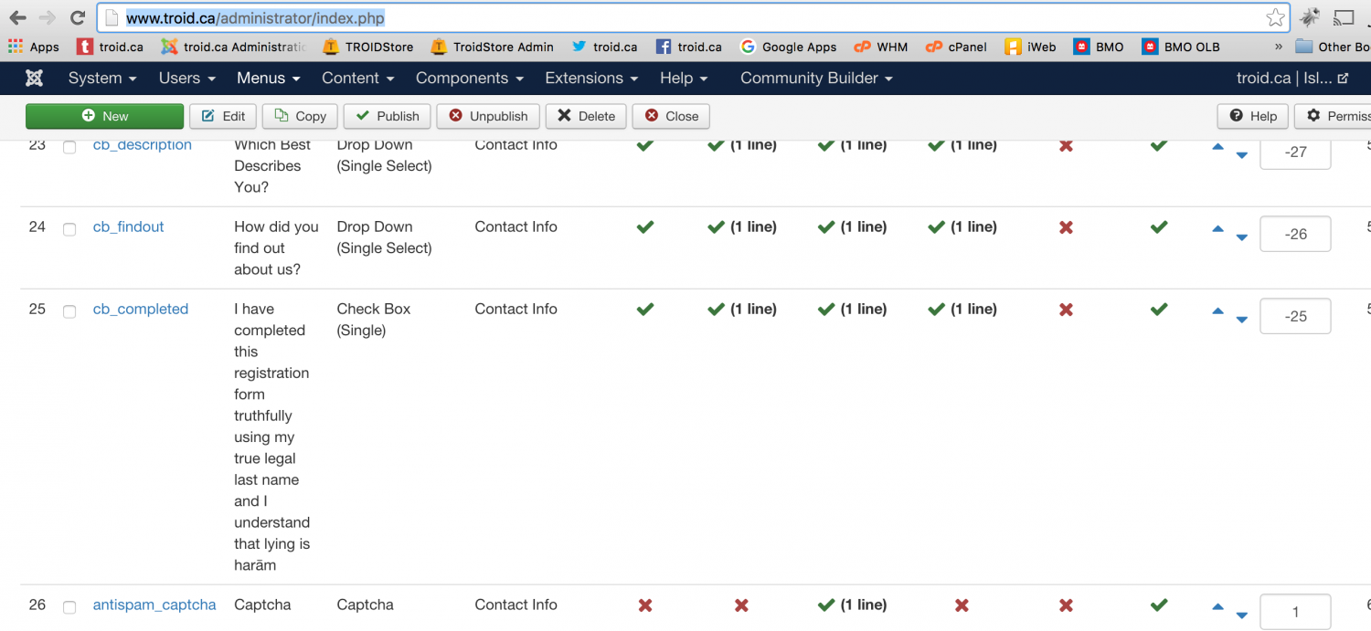Click the Joomla logo icon in the admin bar

tap(34, 79)
